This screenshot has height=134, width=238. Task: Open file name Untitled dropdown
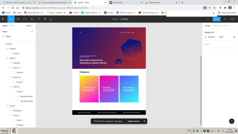pyautogui.click(x=130, y=19)
